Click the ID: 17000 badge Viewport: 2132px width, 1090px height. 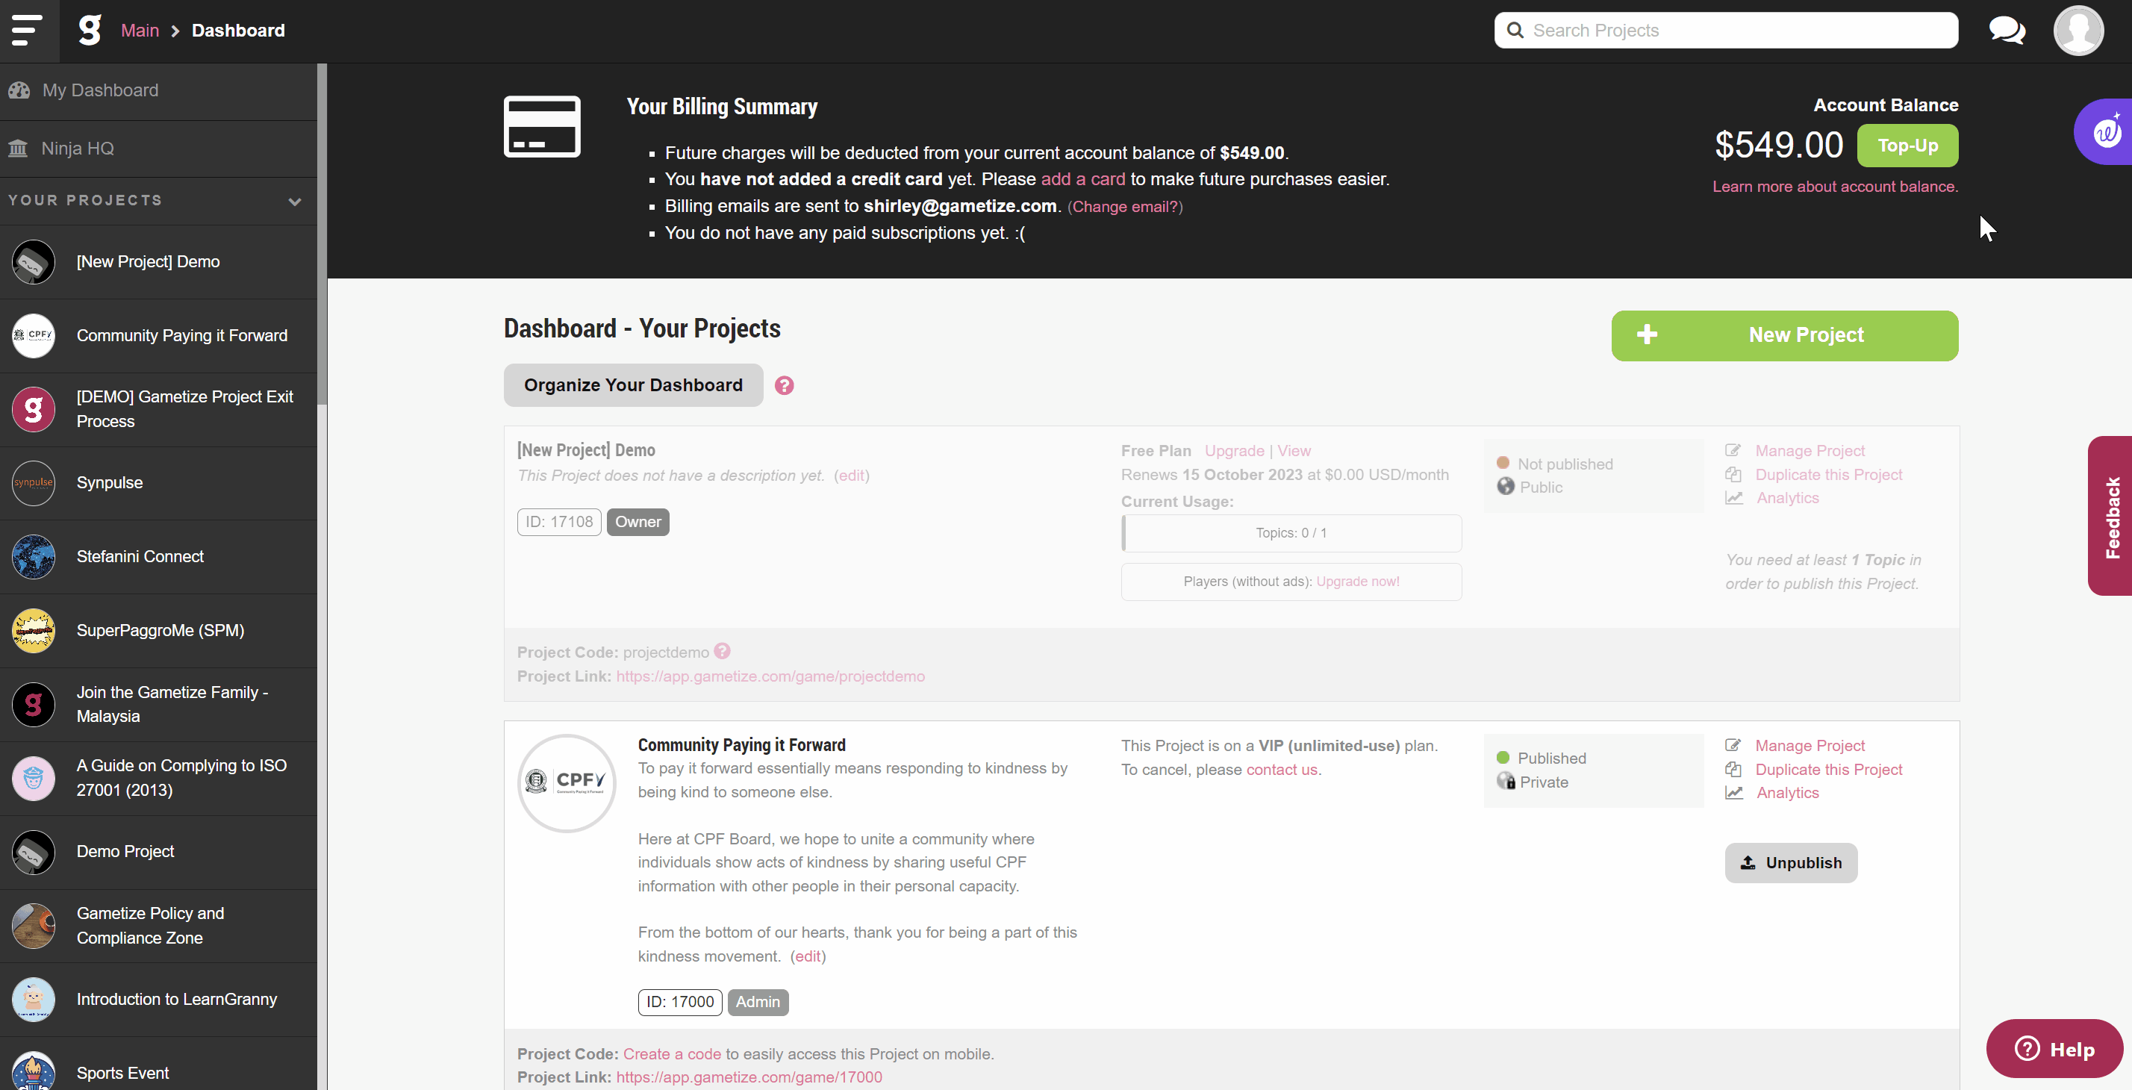pos(679,1003)
